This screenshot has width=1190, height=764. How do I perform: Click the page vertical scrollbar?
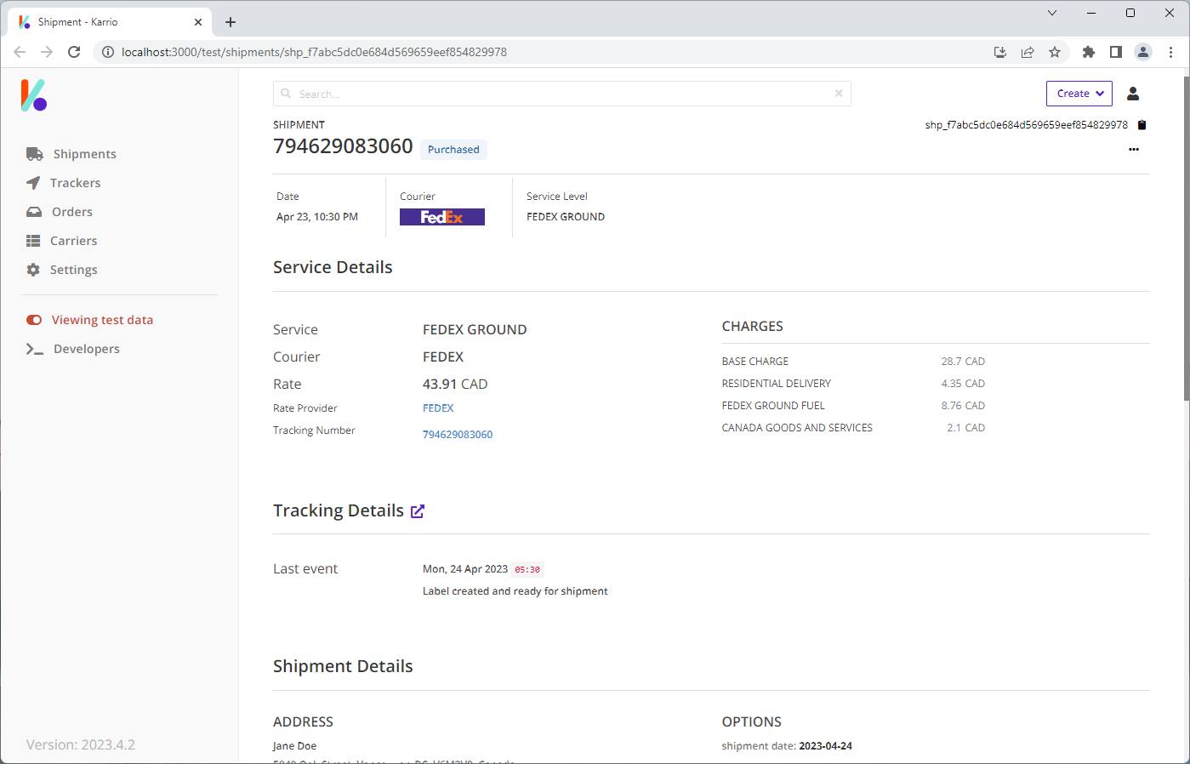coord(1186,238)
